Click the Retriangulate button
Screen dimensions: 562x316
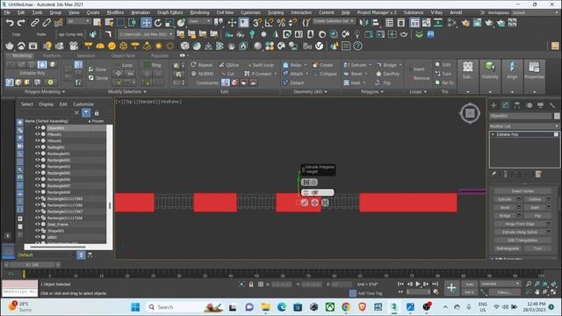[x=508, y=248]
